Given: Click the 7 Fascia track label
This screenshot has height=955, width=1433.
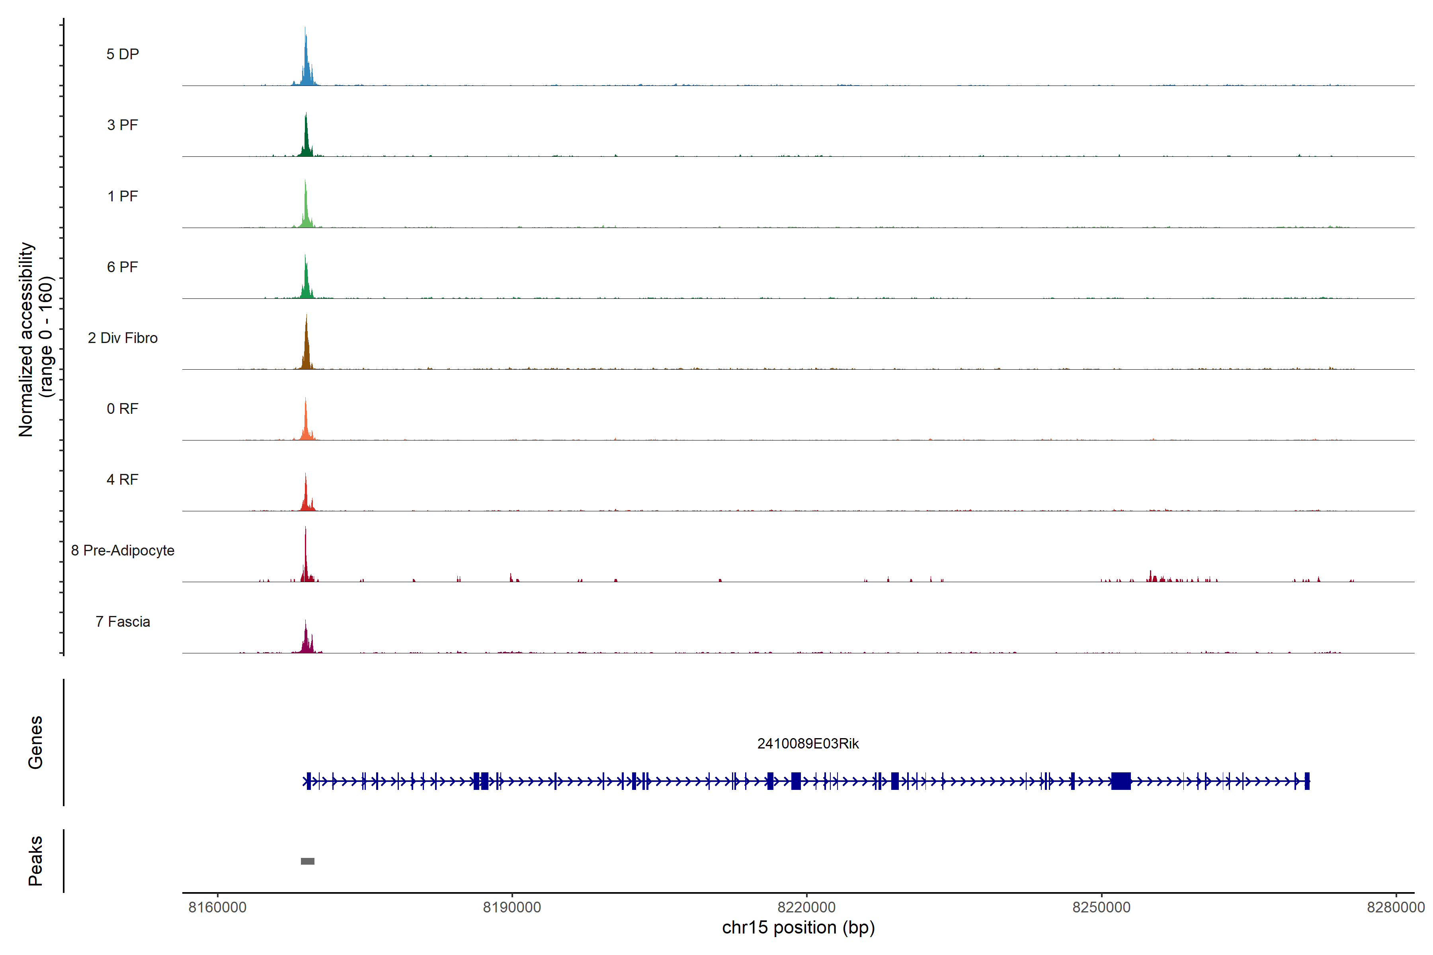Looking at the screenshot, I should pos(123,621).
